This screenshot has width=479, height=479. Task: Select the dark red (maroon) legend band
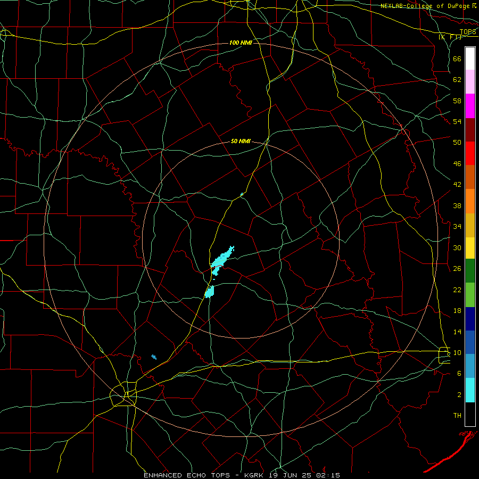coord(470,129)
